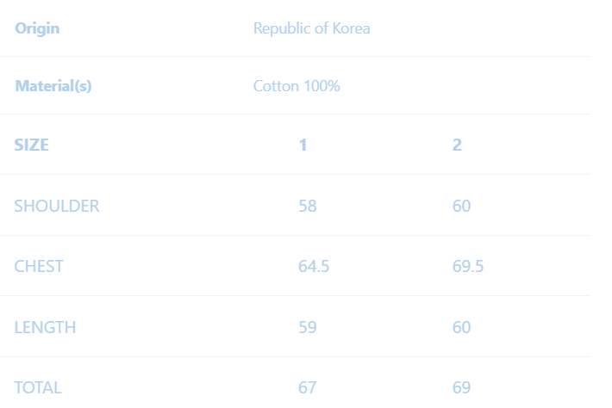Select chest value 64.5
The width and height of the screenshot is (612, 408).
(x=314, y=266)
